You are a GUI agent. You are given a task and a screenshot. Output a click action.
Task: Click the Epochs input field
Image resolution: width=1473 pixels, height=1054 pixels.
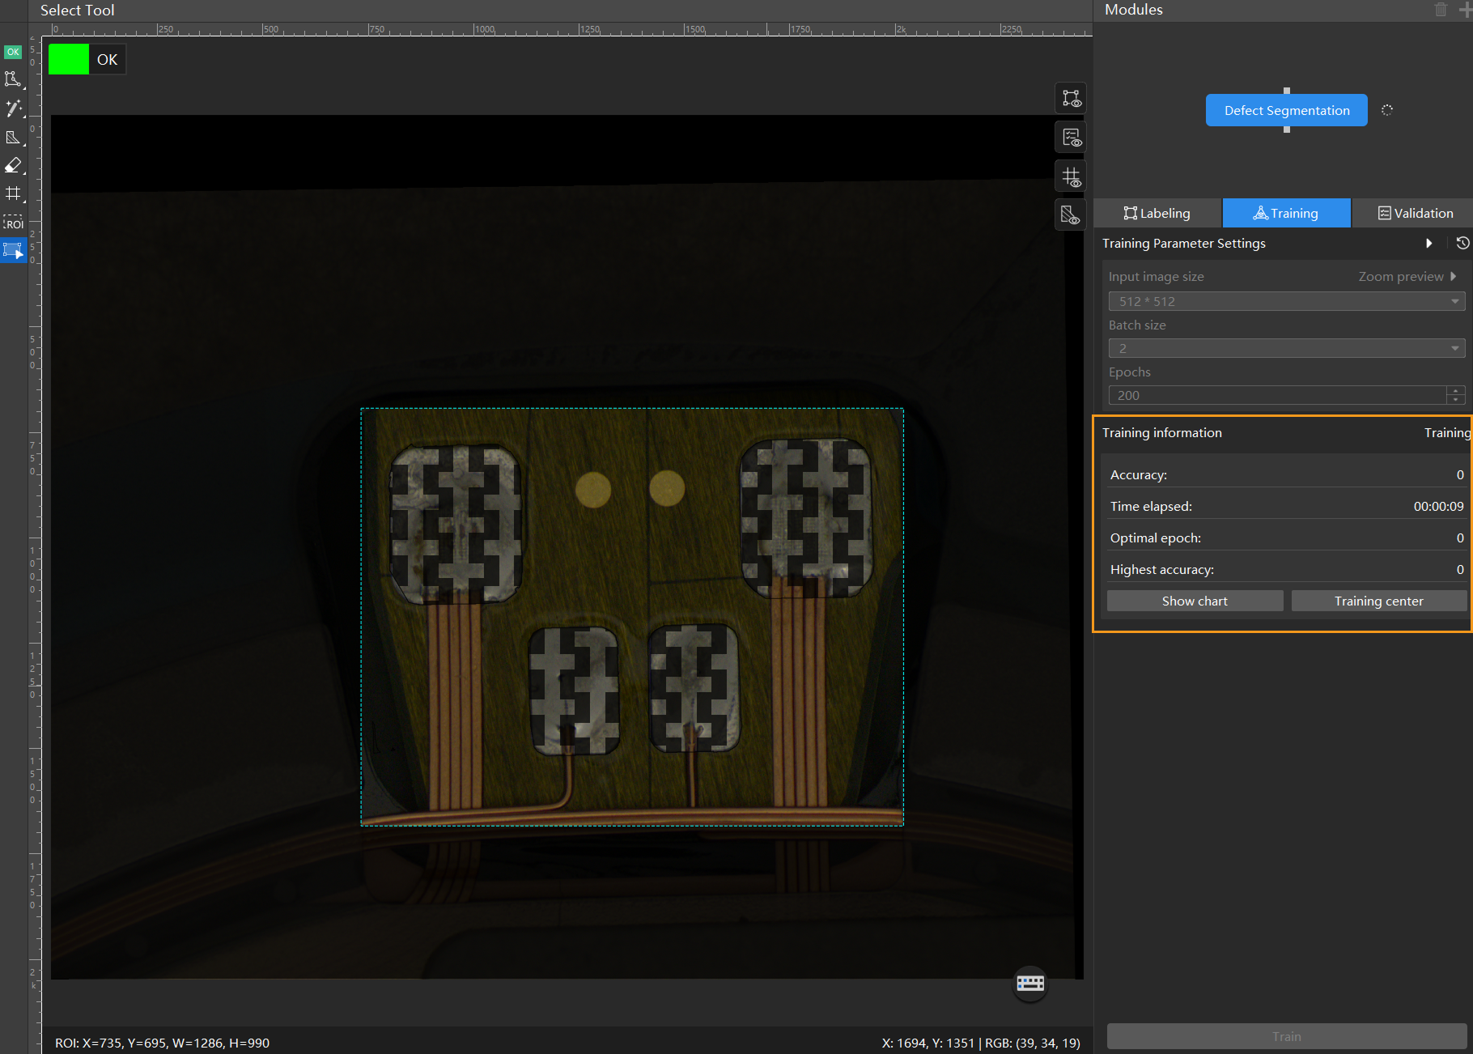pos(1277,395)
